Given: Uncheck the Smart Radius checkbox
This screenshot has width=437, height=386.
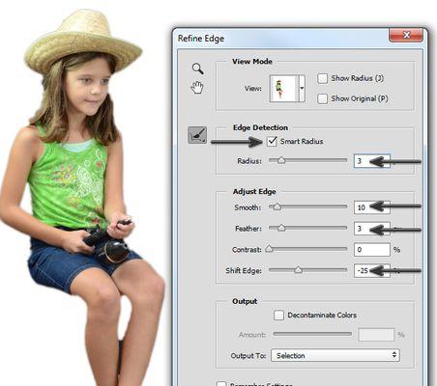Looking at the screenshot, I should (x=272, y=141).
